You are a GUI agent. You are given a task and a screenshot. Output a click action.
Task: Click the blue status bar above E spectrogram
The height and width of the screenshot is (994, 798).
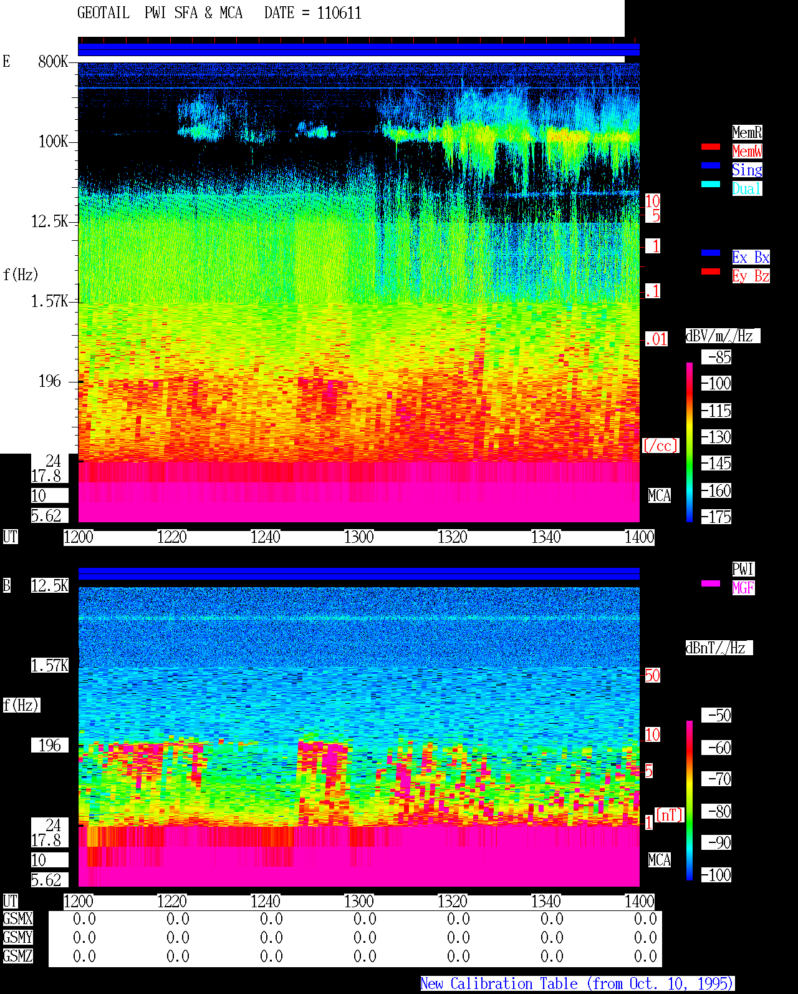(358, 50)
